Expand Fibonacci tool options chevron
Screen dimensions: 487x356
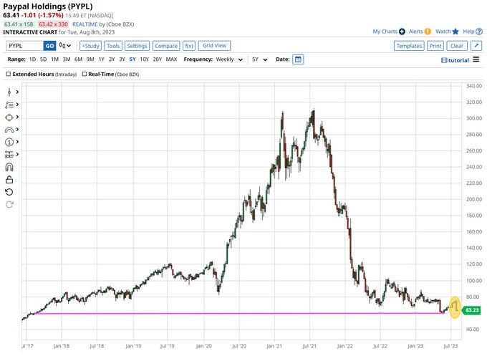tap(17, 105)
